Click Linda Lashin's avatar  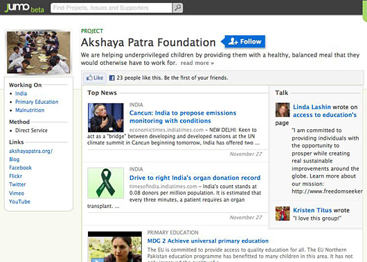coord(283,110)
